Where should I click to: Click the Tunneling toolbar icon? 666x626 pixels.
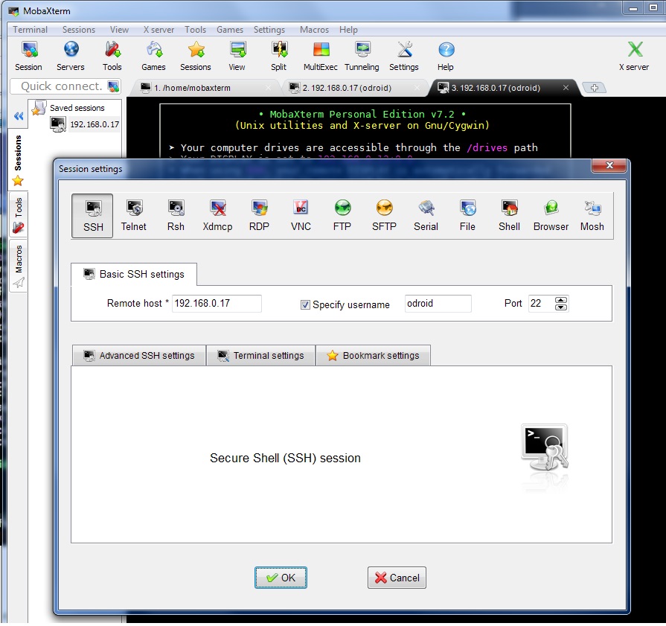click(362, 57)
